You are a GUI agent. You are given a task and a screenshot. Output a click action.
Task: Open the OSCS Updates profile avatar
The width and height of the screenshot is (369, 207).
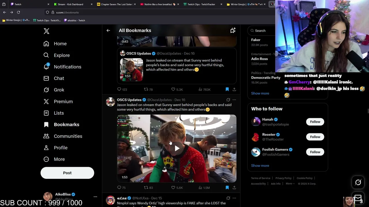110,102
